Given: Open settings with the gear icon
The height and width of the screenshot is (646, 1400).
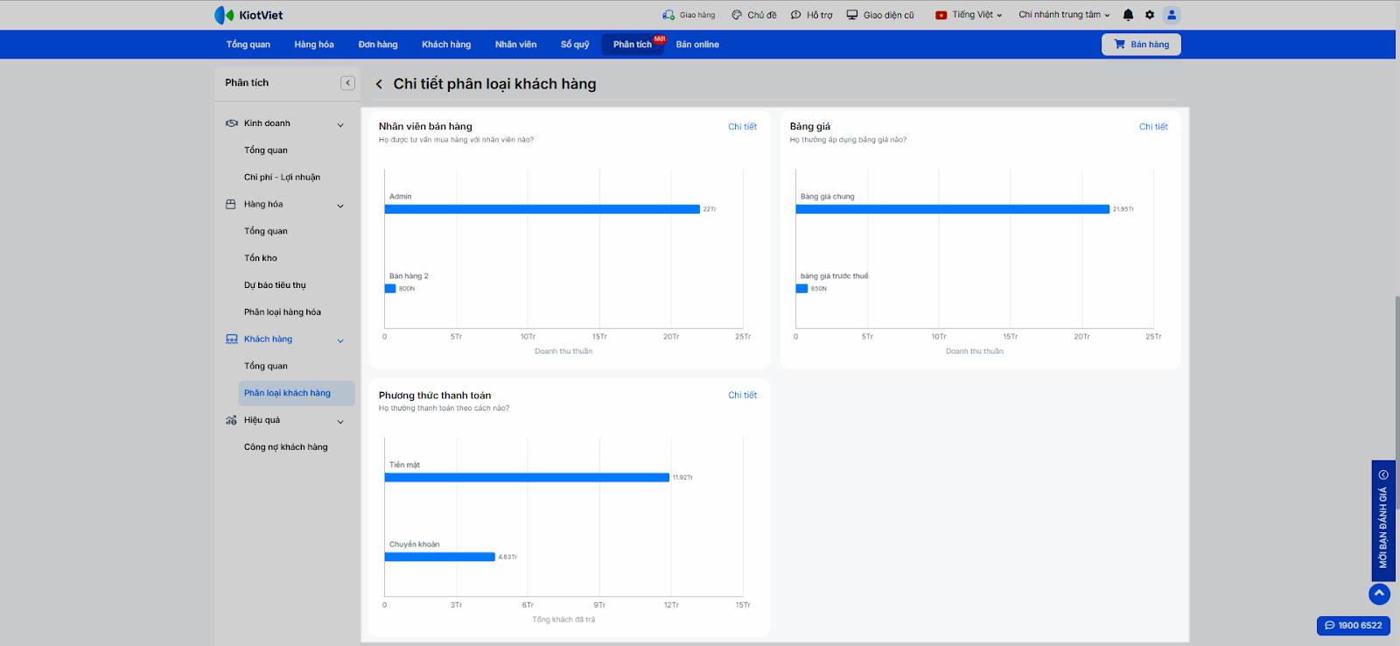Looking at the screenshot, I should (1150, 15).
